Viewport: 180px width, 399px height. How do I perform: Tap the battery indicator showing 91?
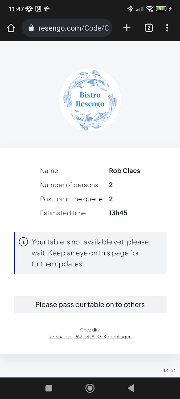point(162,9)
